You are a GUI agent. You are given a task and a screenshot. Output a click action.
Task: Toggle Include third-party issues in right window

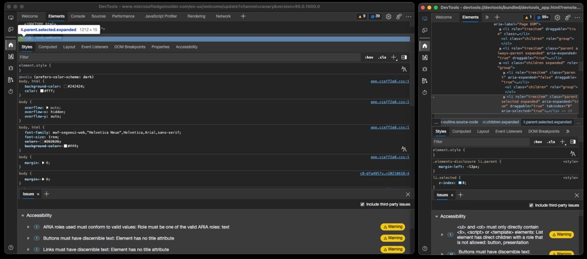tap(531, 205)
